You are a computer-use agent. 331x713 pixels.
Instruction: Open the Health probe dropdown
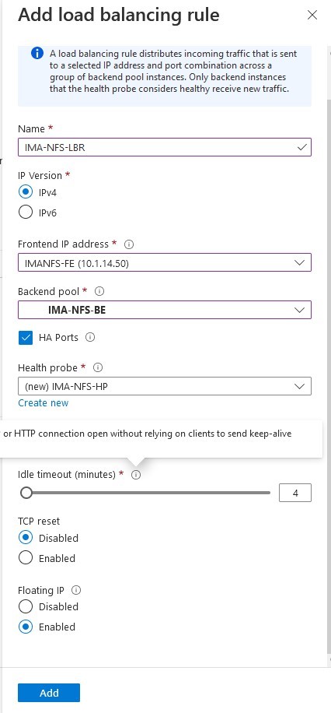pos(165,386)
